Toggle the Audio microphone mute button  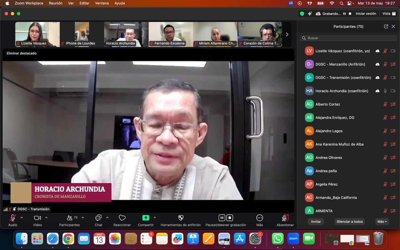click(x=13, y=218)
